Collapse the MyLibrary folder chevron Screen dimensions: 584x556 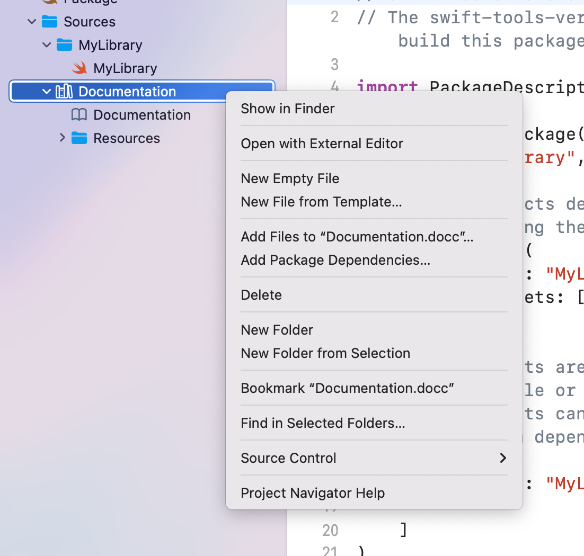coord(47,45)
